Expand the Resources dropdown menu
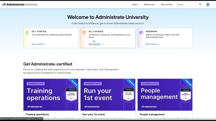The height and width of the screenshot is (121, 216). click(x=151, y=4)
